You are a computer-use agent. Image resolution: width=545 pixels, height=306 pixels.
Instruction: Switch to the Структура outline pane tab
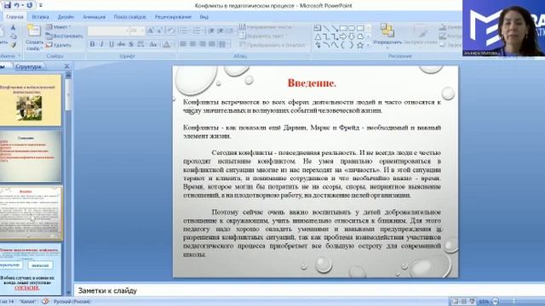[x=28, y=66]
